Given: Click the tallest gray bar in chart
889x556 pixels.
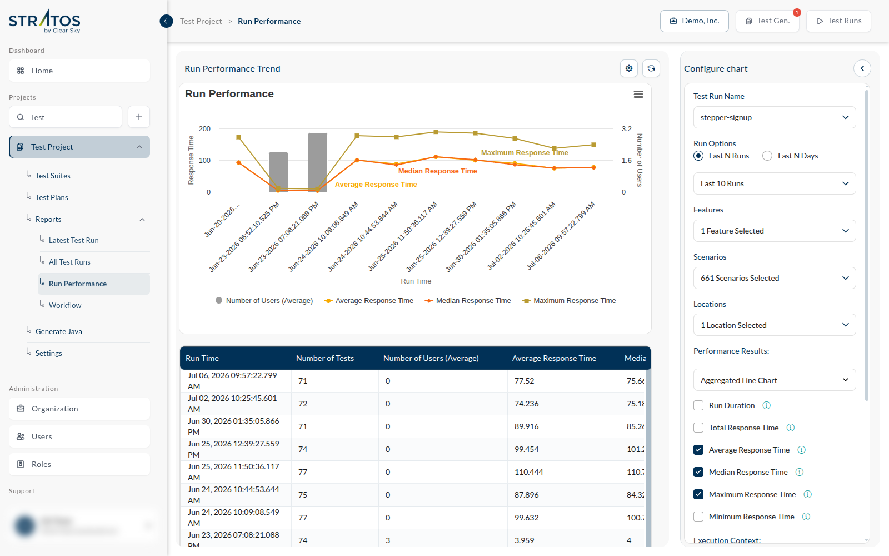Looking at the screenshot, I should pos(318,162).
